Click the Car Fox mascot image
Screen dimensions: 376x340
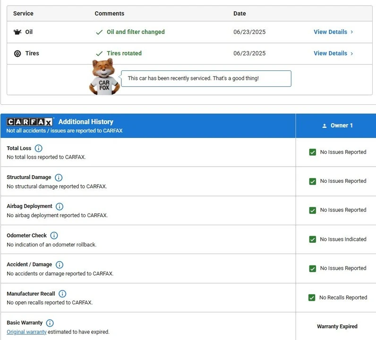[x=104, y=76]
